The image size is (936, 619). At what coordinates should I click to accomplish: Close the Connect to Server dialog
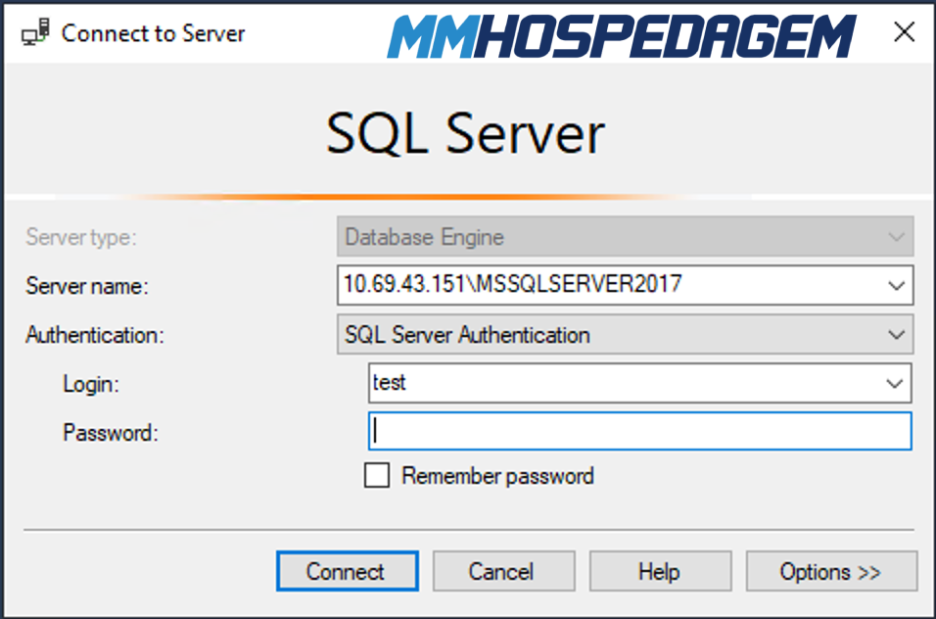905,31
